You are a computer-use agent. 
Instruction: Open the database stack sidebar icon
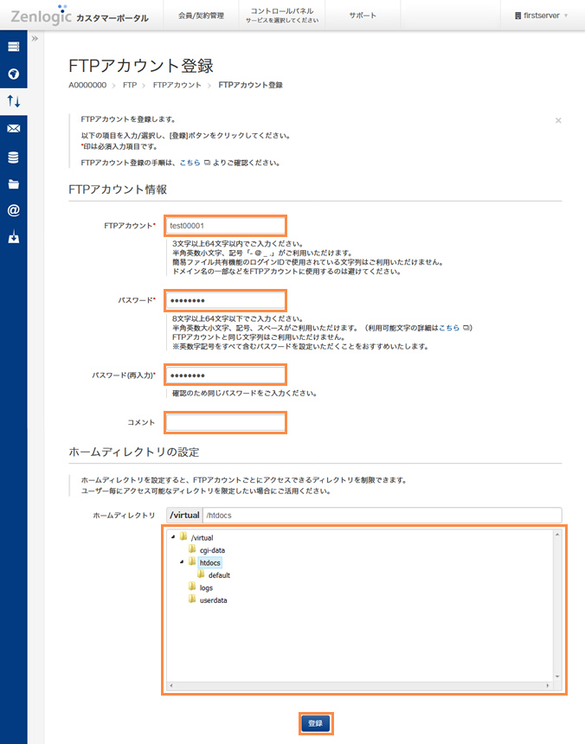[x=13, y=157]
